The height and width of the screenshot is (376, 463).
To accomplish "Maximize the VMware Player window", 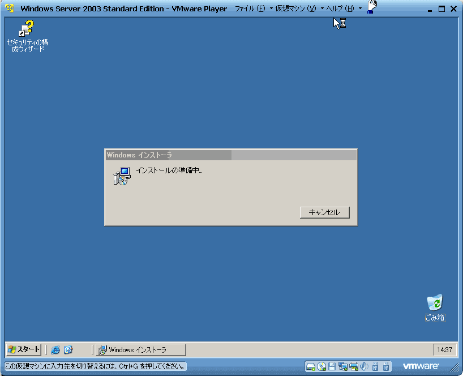I will (441, 9).
